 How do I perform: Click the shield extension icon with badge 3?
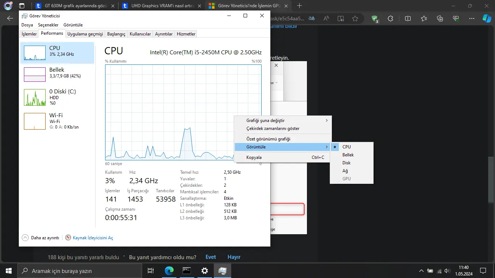click(x=375, y=19)
